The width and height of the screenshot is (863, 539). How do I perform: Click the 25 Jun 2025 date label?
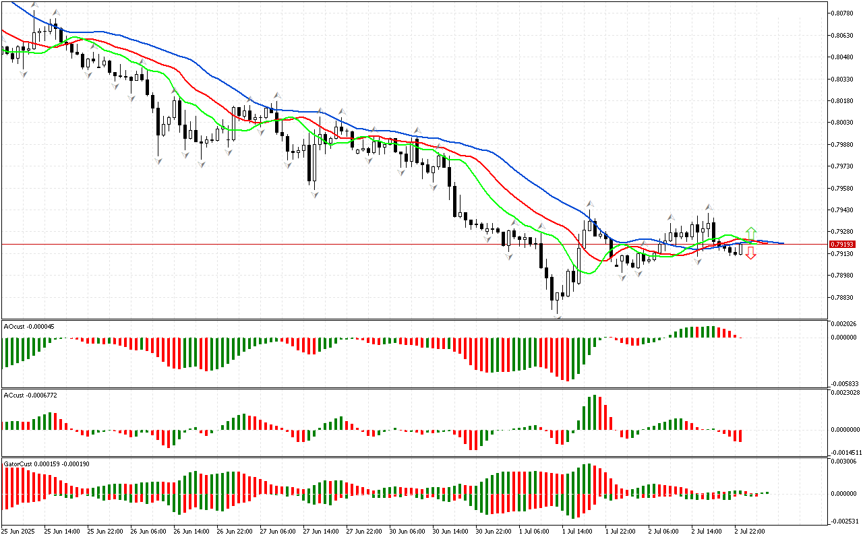coord(18,531)
